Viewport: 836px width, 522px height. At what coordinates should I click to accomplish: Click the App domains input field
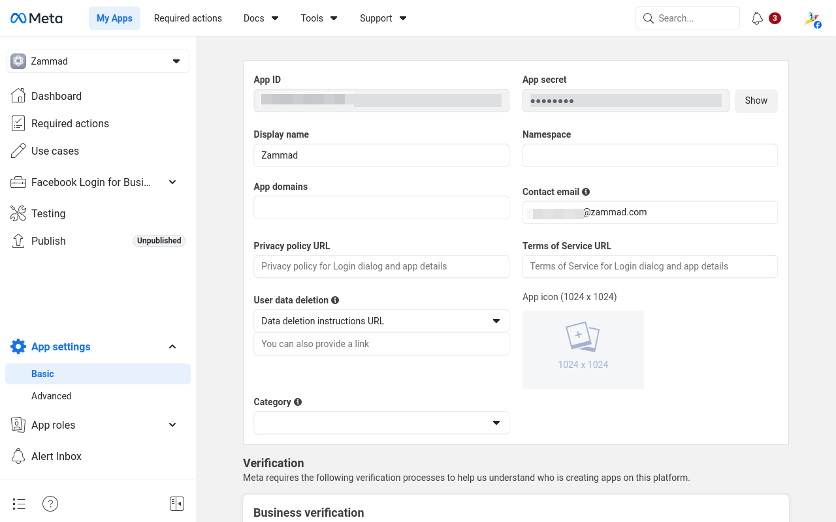pyautogui.click(x=381, y=207)
